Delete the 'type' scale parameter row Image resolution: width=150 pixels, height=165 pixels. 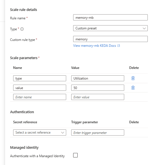coord(133,78)
